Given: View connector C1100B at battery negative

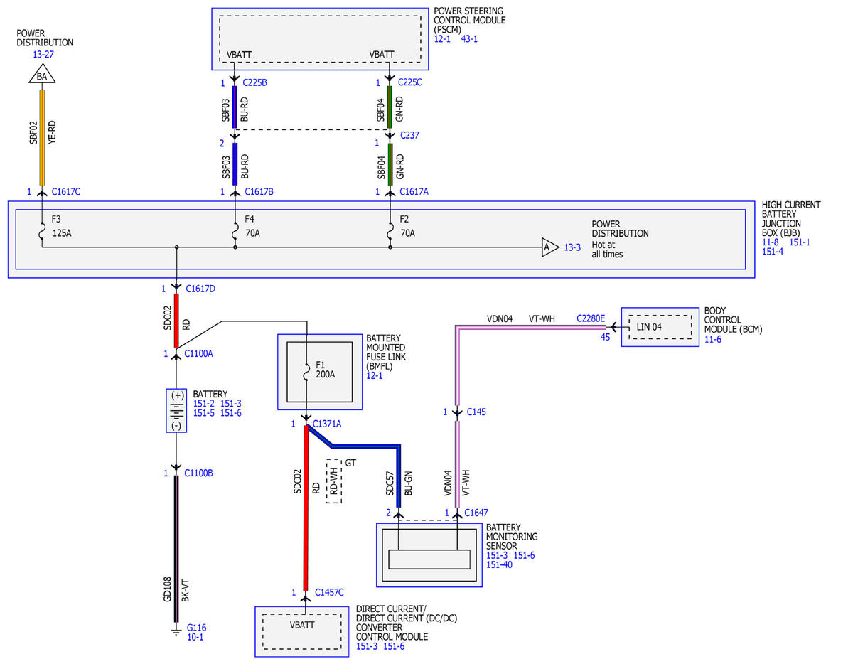Looking at the screenshot, I should (x=198, y=473).
